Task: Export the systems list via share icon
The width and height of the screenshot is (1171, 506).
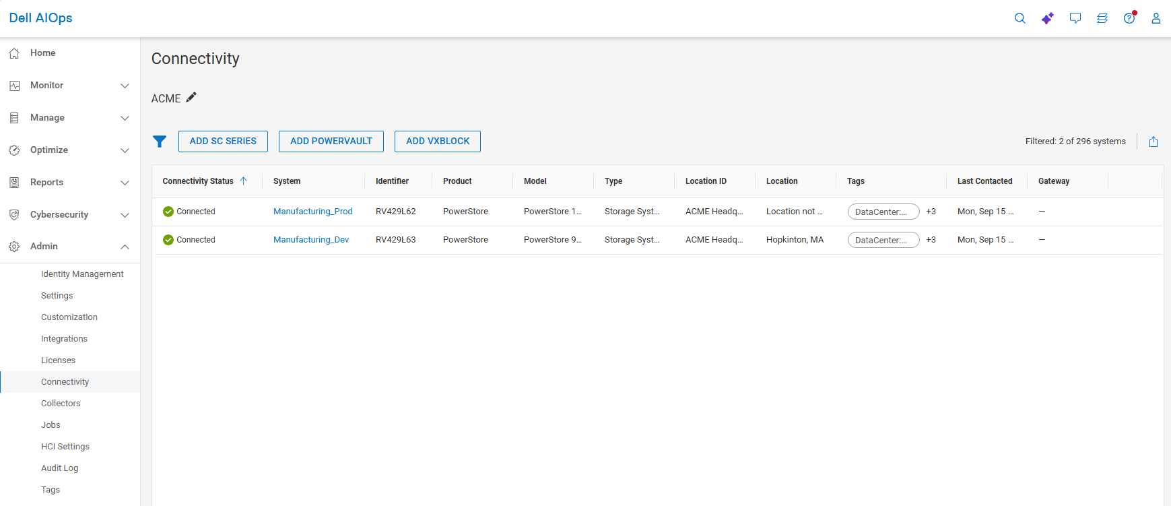Action: (1153, 141)
